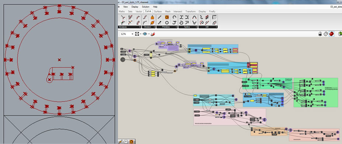342x144 pixels.
Task: Select the pink group on the canvas
Action: (x=230, y=117)
